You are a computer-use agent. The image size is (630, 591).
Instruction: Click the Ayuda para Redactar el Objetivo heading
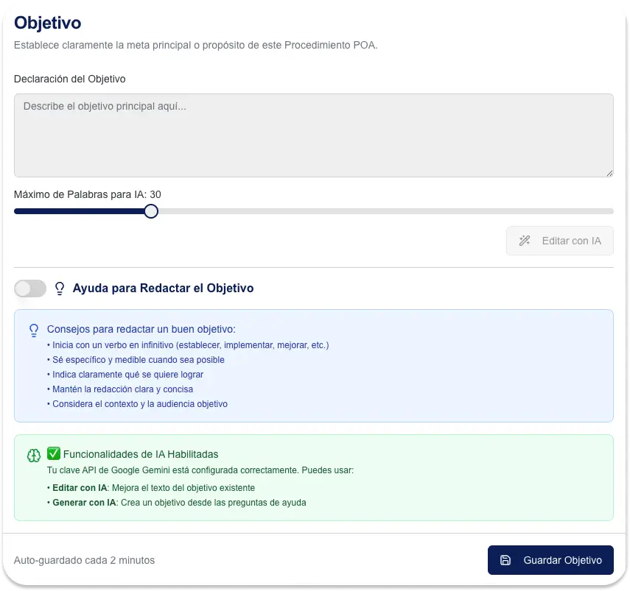(x=163, y=289)
